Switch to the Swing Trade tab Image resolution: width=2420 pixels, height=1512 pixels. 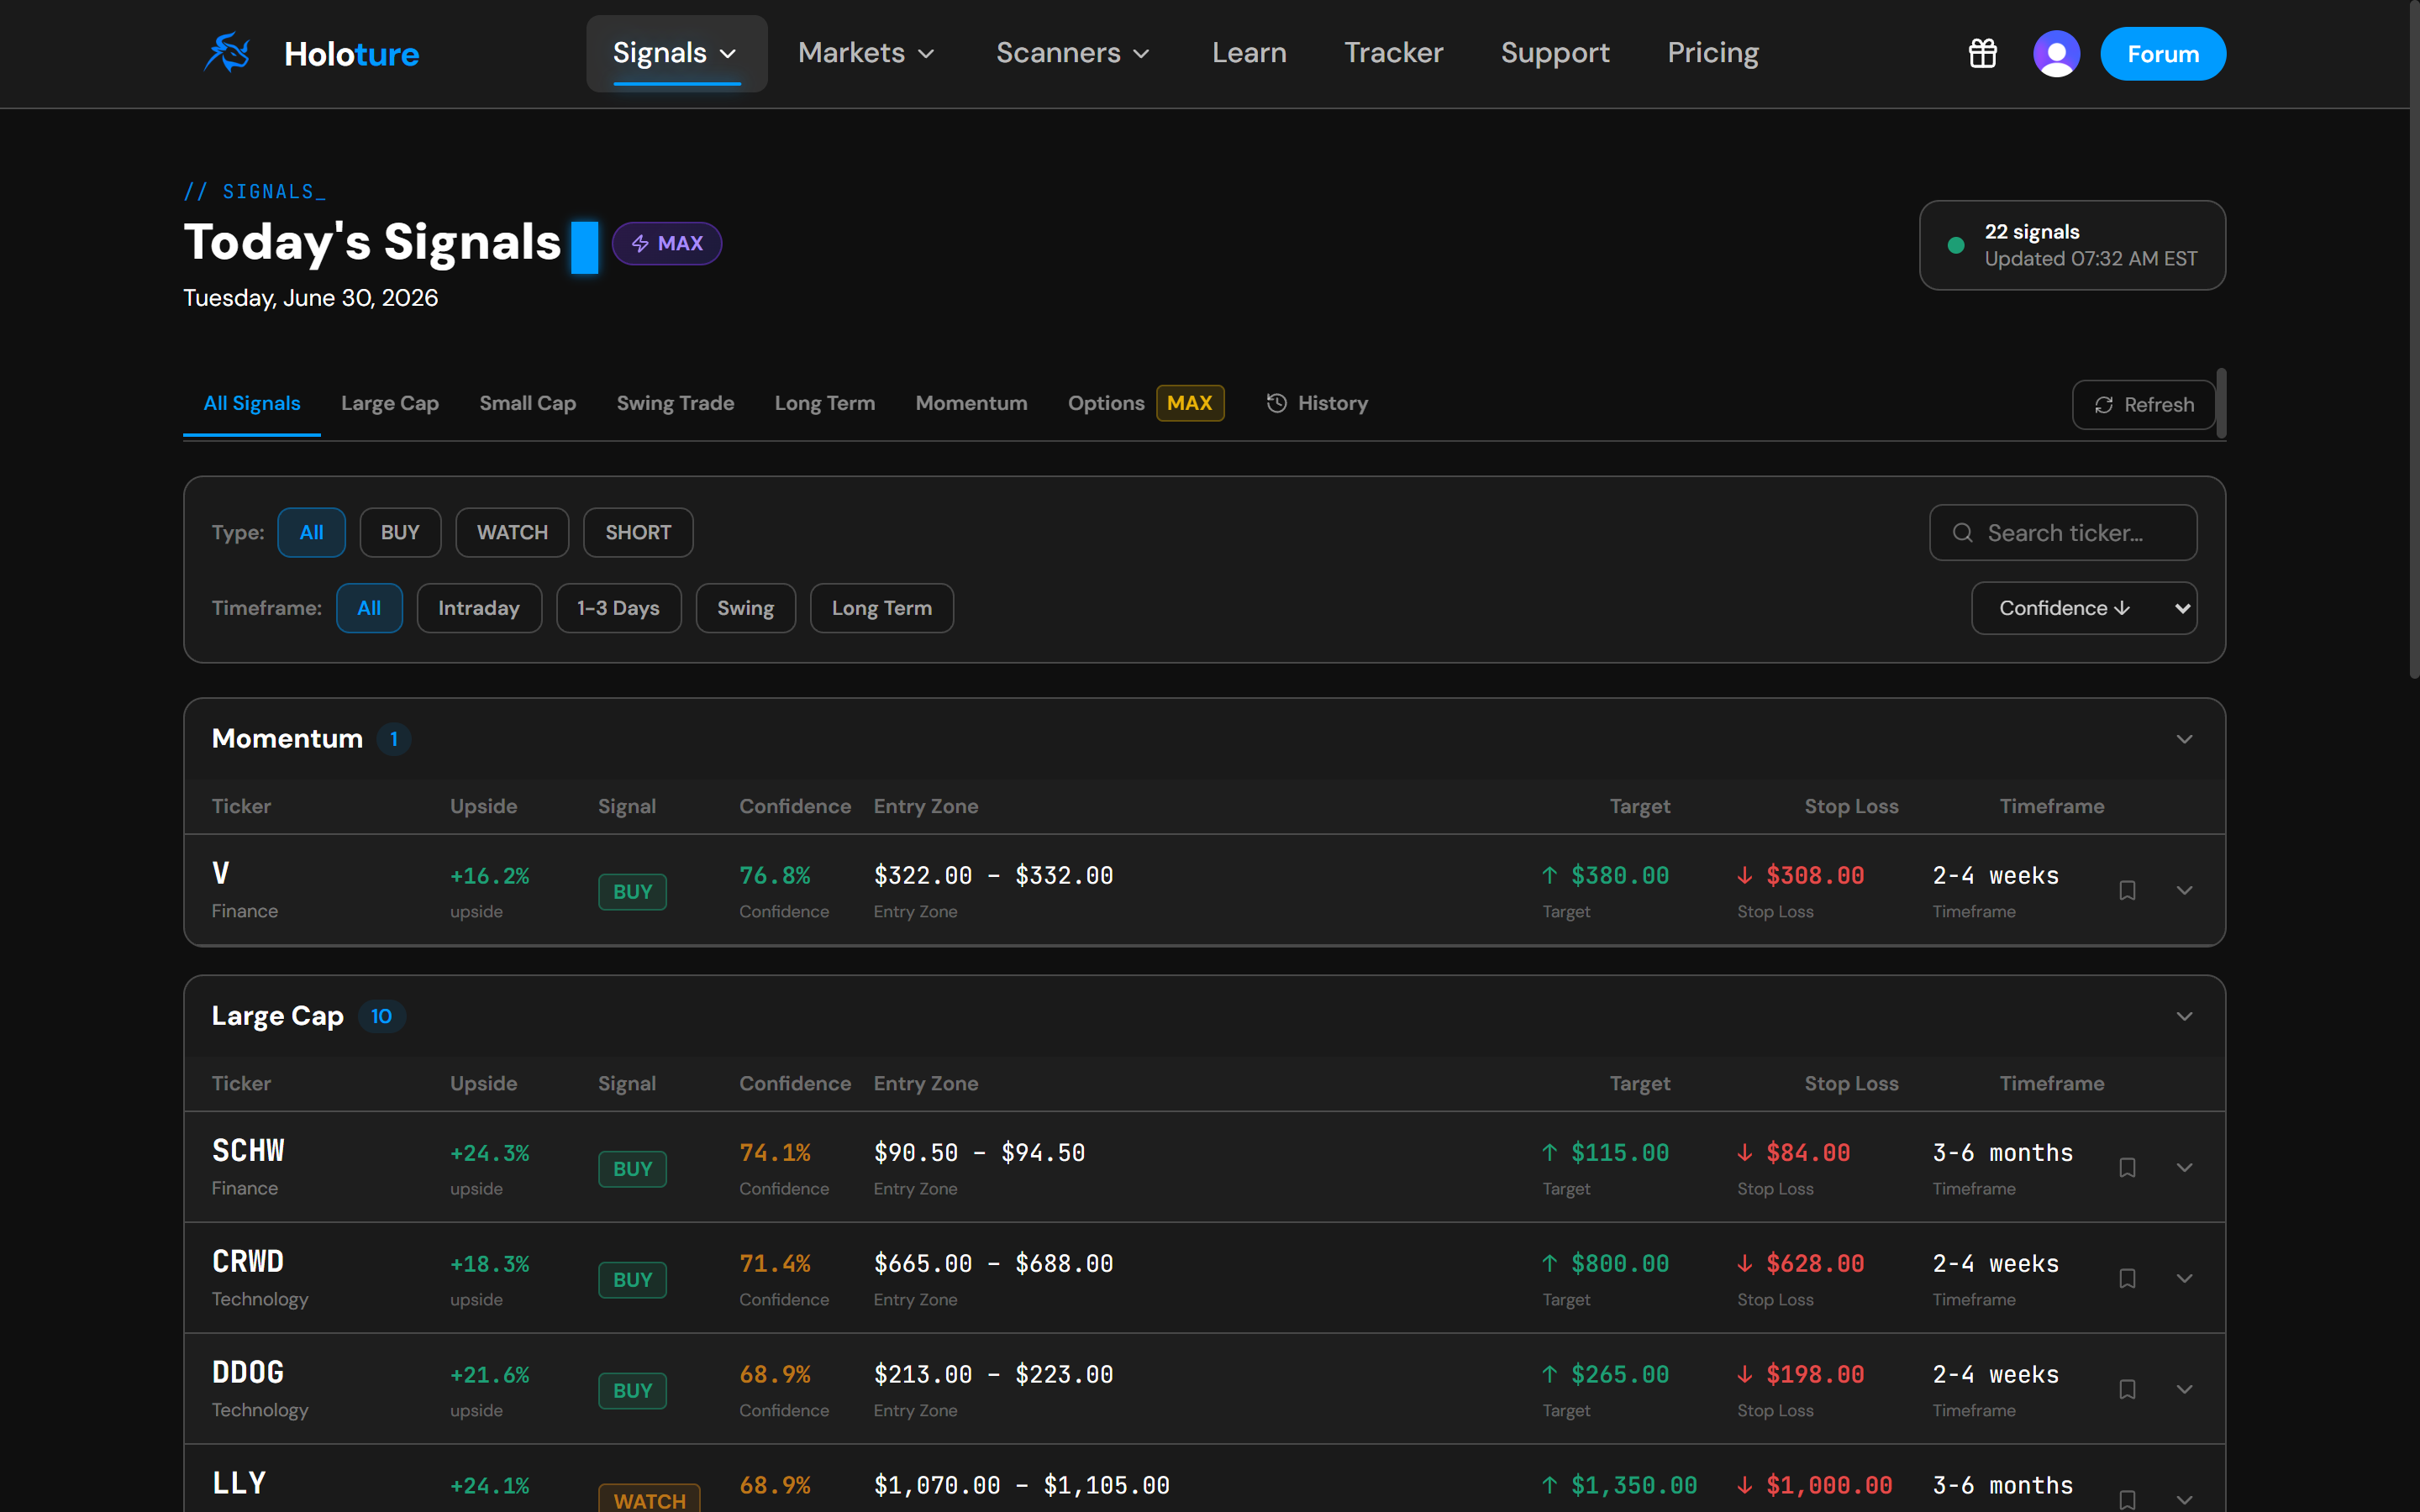click(675, 403)
